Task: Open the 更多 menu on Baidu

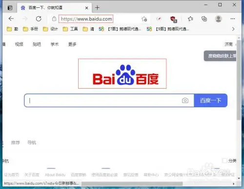Action: (x=72, y=44)
